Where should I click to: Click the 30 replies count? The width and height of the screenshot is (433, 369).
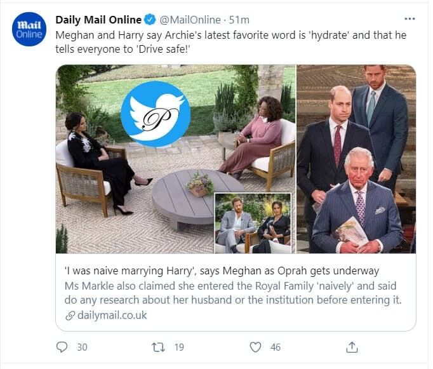coord(82,347)
